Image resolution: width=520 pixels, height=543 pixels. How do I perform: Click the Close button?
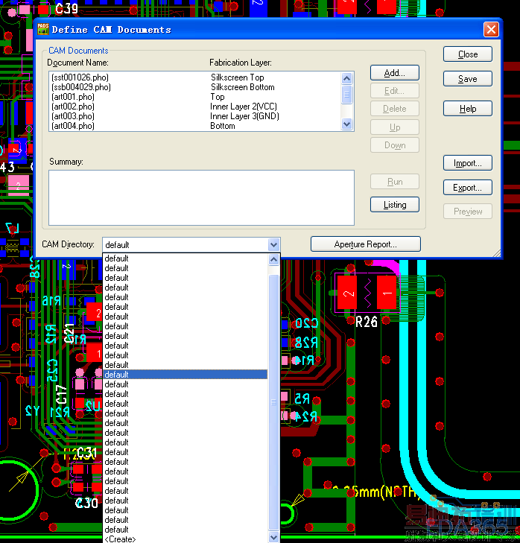click(468, 54)
